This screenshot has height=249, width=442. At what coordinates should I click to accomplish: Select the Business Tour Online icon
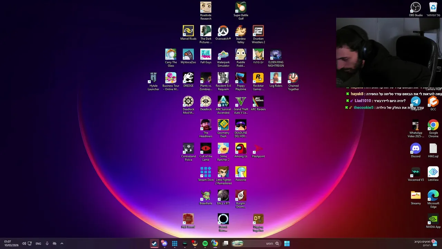pos(171,81)
